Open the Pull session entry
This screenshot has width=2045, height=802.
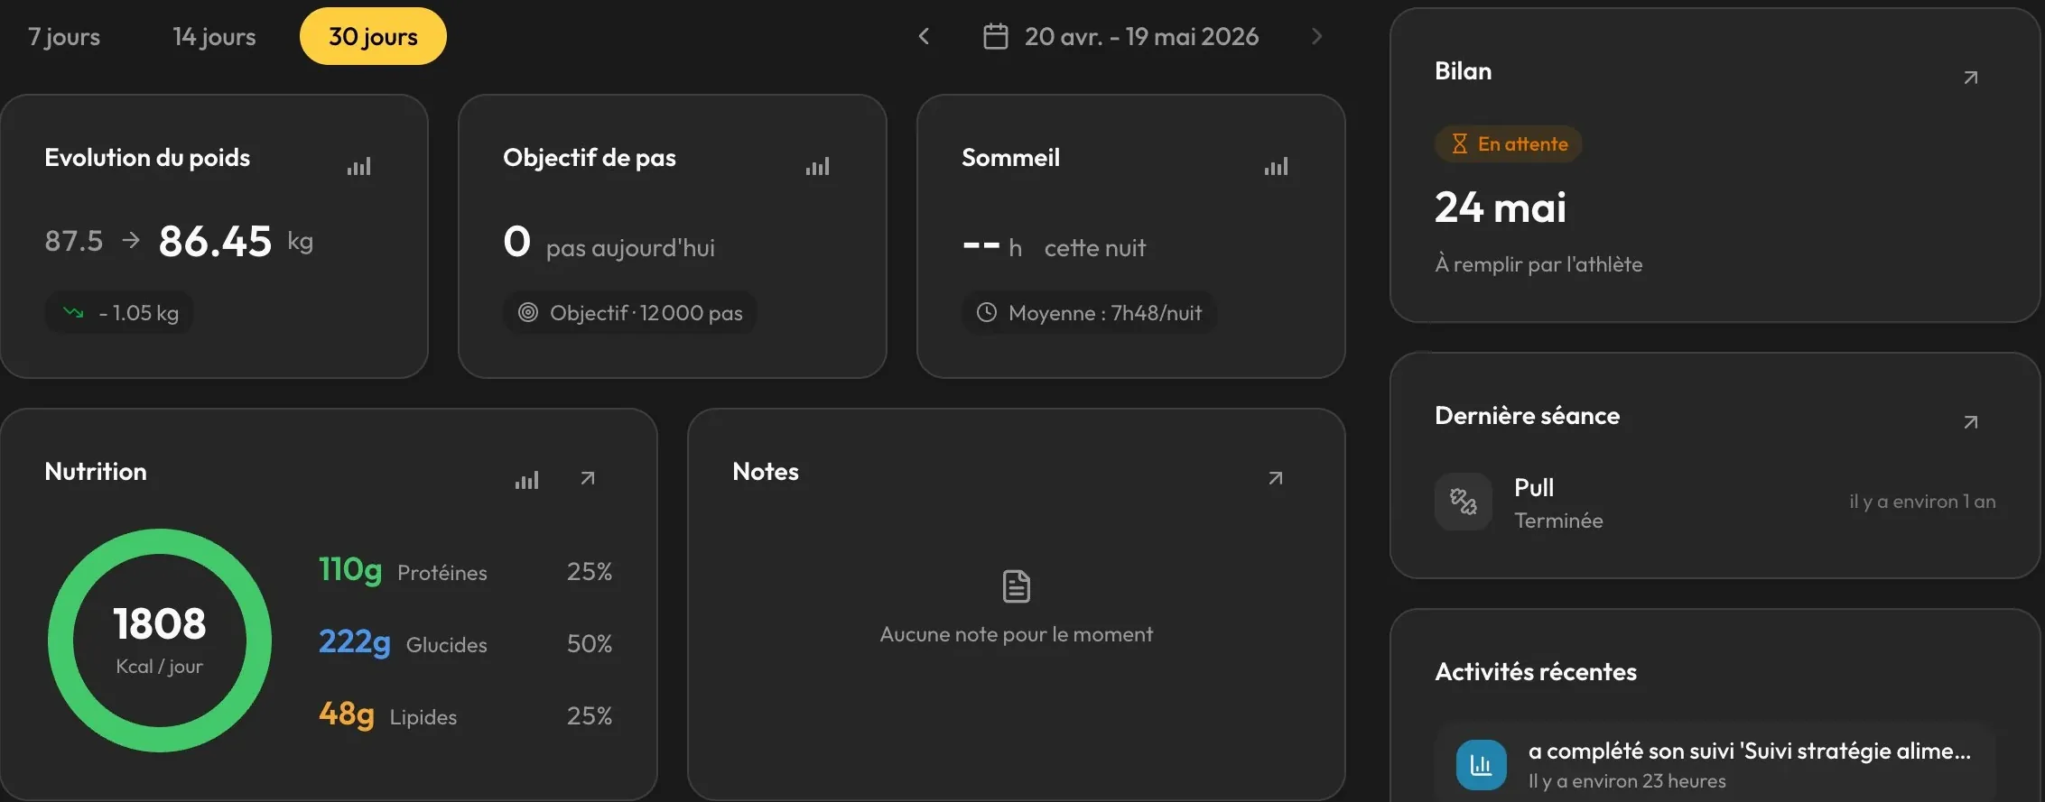point(1715,502)
